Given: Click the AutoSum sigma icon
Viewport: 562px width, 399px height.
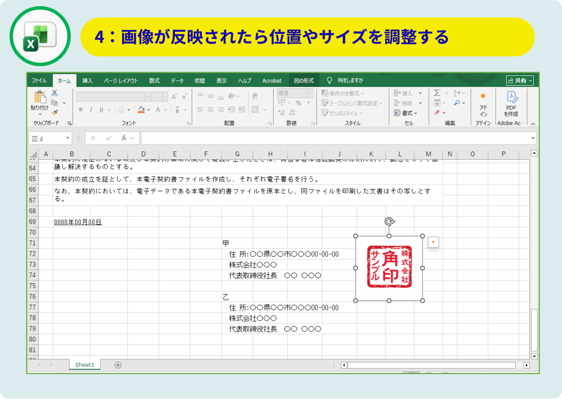Looking at the screenshot, I should coord(437,93).
